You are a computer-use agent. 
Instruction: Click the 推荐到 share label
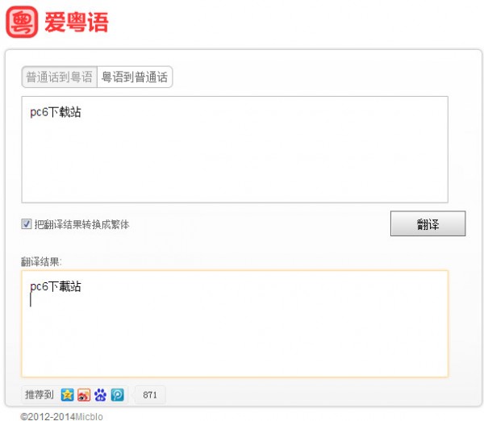tap(40, 395)
